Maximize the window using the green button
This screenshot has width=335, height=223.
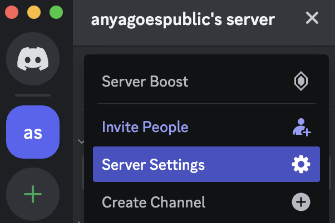[x=56, y=12]
